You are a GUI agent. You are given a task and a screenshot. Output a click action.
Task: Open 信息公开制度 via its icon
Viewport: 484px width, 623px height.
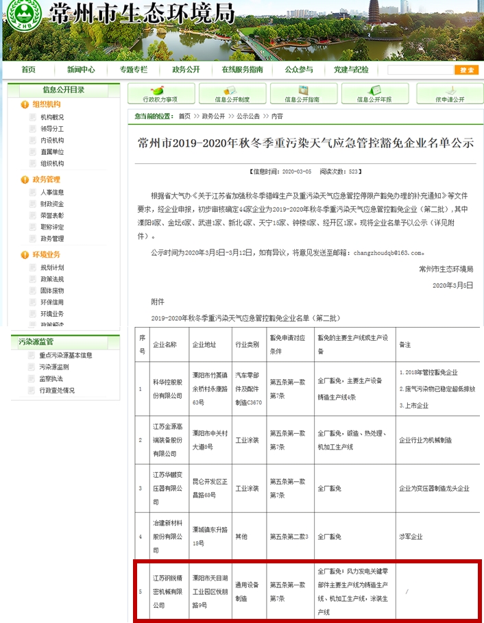coord(231,90)
